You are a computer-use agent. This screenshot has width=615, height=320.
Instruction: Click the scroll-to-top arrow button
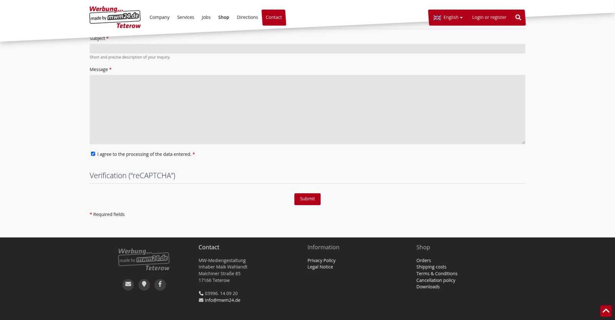tap(606, 311)
